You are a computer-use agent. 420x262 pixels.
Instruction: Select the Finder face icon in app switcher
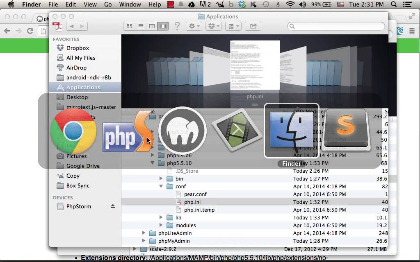tap(292, 130)
